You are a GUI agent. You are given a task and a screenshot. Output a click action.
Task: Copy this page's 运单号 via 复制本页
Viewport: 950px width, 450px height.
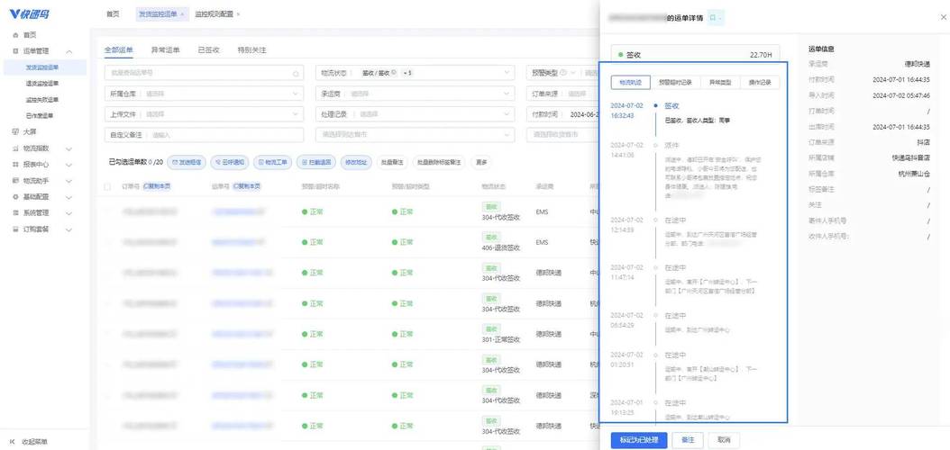[x=247, y=187]
